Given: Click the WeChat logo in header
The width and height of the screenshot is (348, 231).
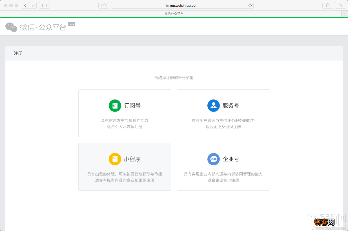Looking at the screenshot, I should (x=11, y=27).
